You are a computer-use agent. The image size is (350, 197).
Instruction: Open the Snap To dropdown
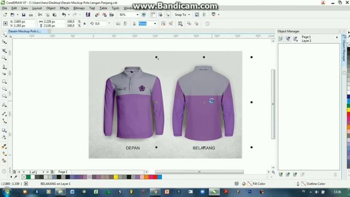pyautogui.click(x=182, y=15)
